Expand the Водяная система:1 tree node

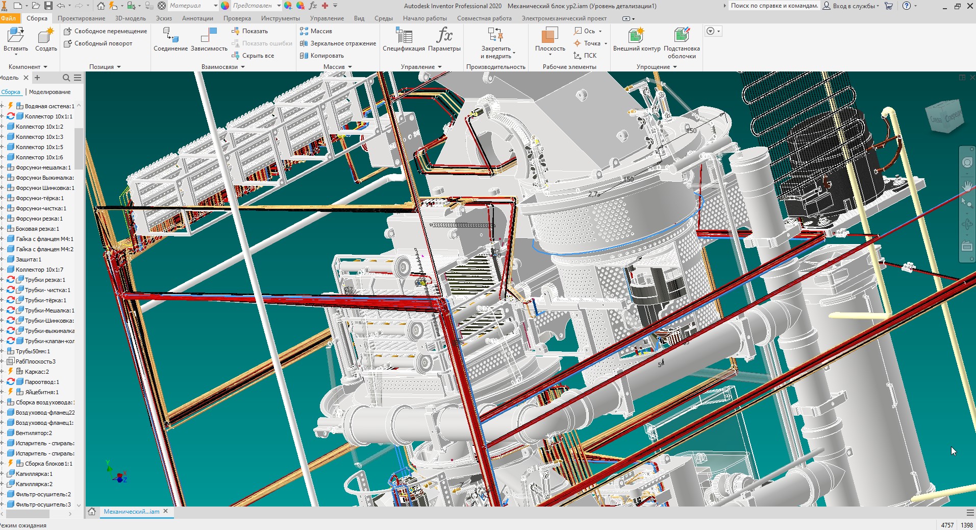2,106
